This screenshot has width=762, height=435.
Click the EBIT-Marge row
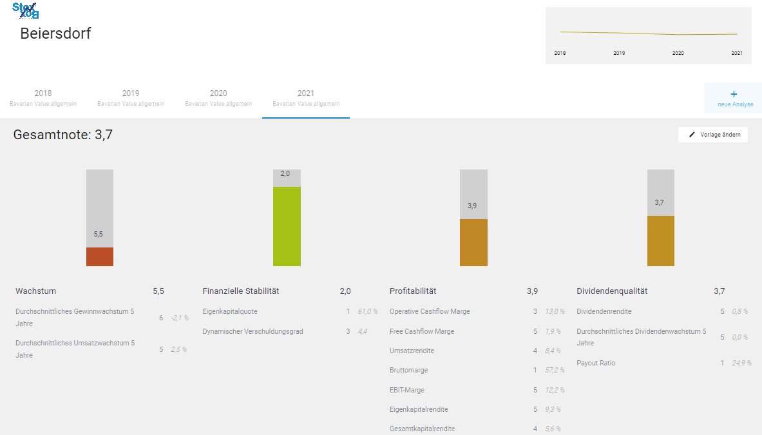(477, 391)
